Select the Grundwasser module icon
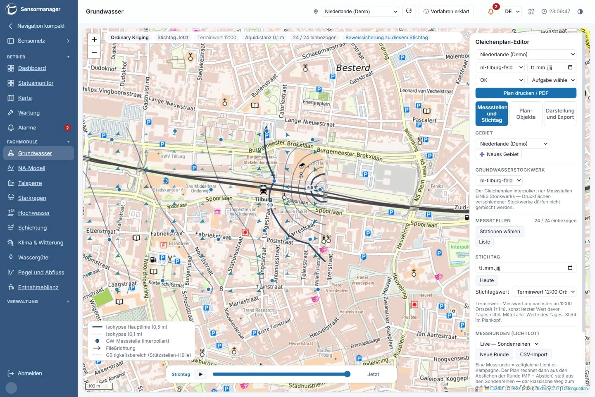595x397 pixels. [11, 153]
